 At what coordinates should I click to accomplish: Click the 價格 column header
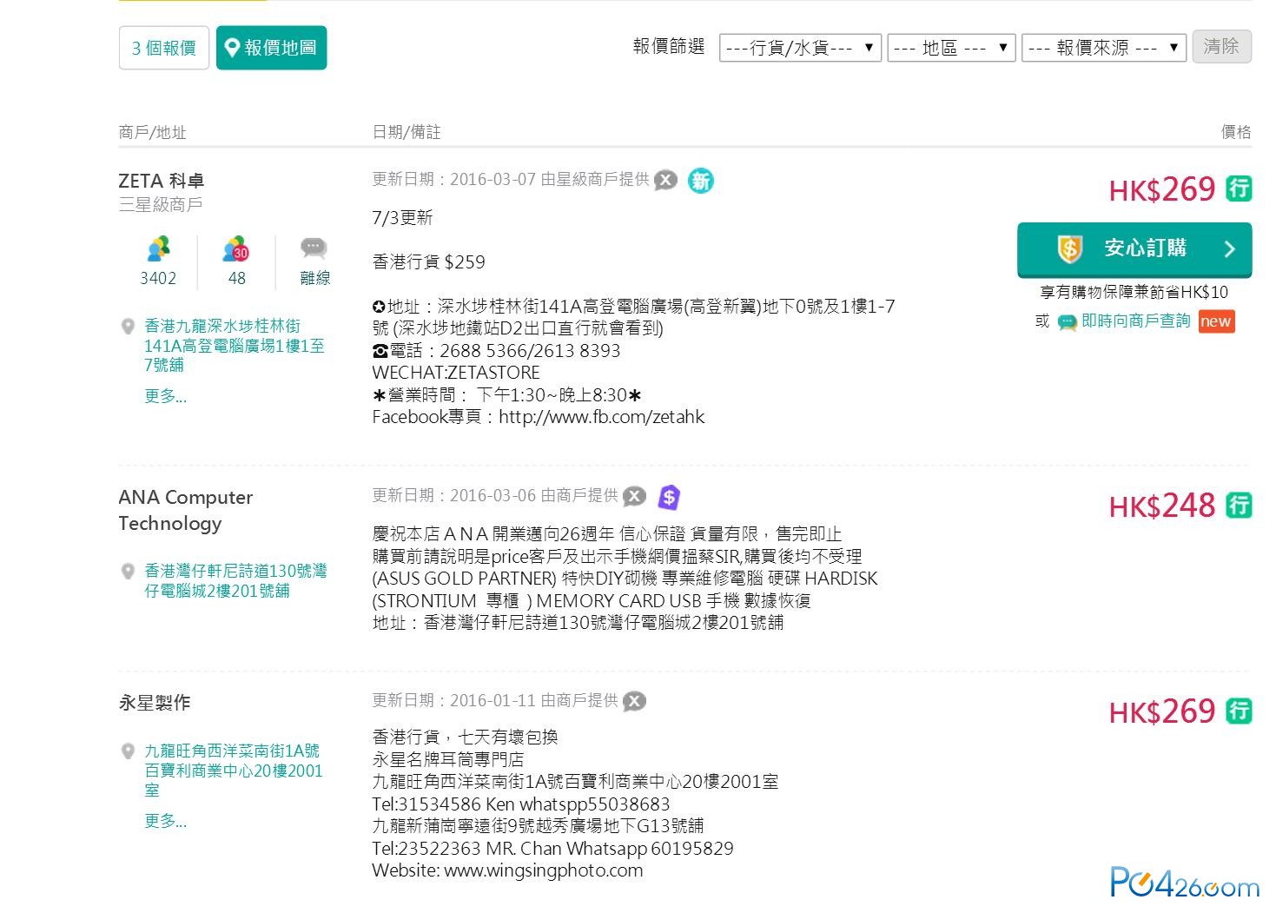(x=1236, y=132)
